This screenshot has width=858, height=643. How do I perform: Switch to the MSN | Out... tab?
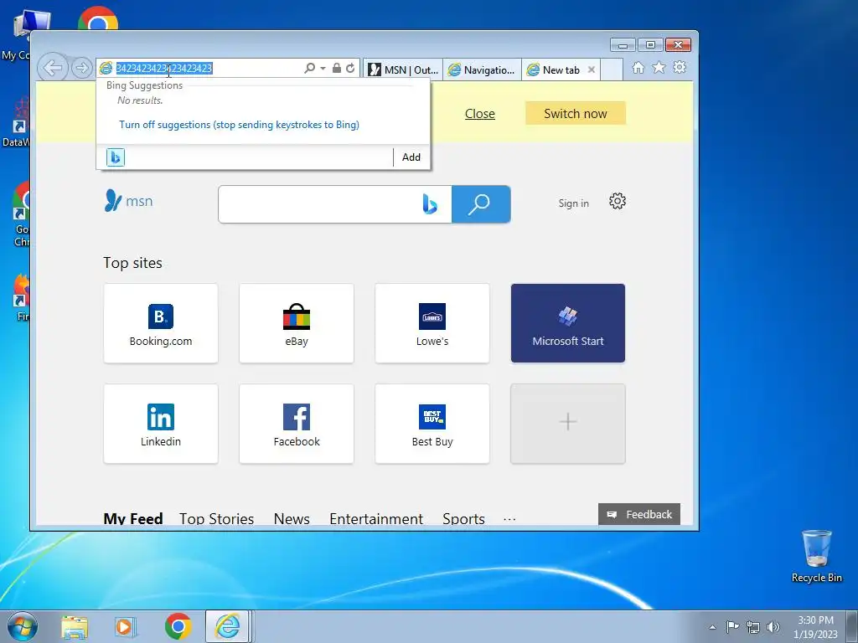click(403, 69)
